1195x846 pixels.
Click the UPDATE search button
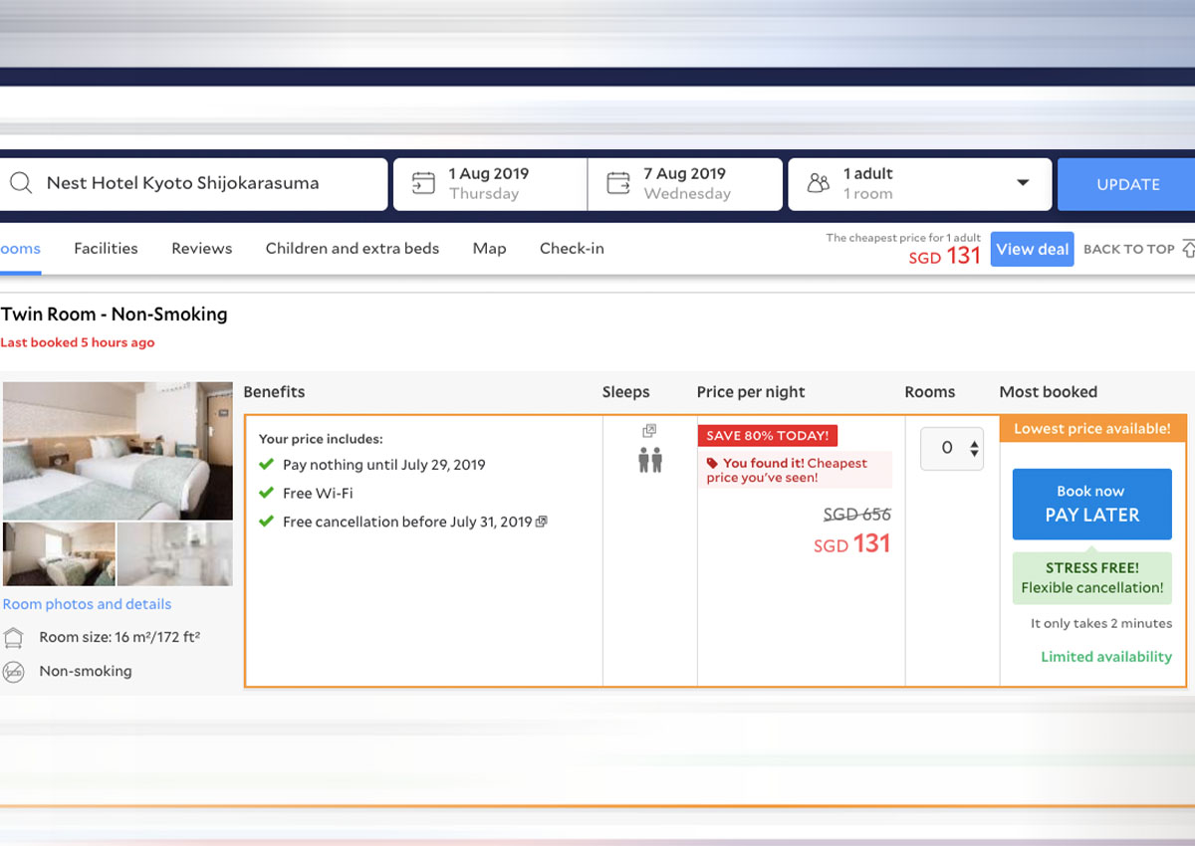point(1127,185)
